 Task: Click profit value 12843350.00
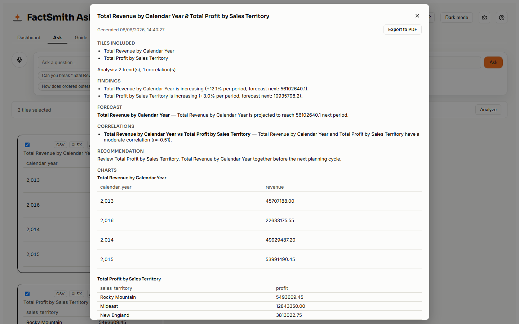(x=290, y=306)
